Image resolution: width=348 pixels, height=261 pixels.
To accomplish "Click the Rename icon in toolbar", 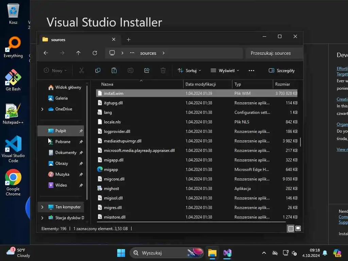I will (130, 71).
